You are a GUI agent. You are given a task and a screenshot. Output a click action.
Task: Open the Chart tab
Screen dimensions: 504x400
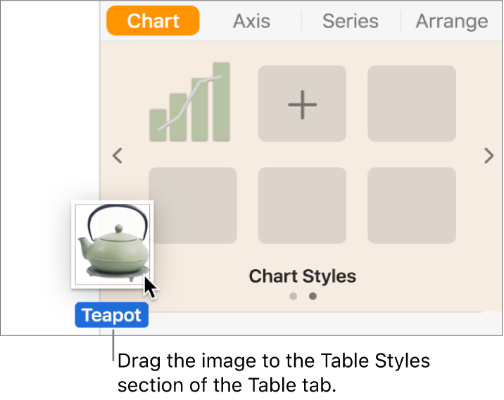click(153, 21)
